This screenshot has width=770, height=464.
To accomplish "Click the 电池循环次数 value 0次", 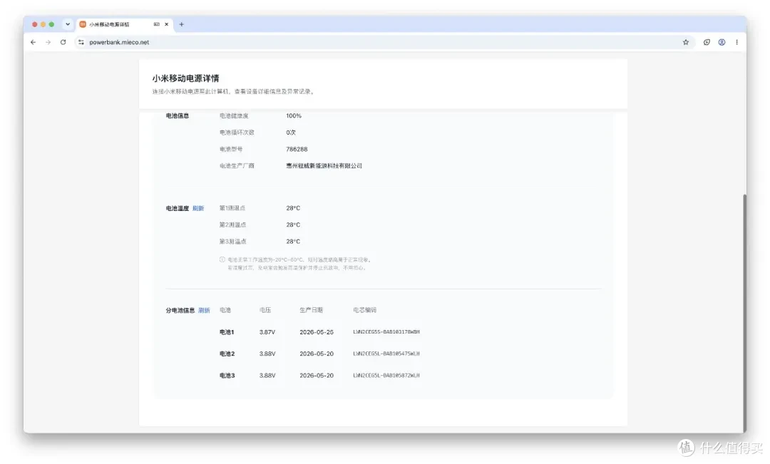I will (x=291, y=133).
